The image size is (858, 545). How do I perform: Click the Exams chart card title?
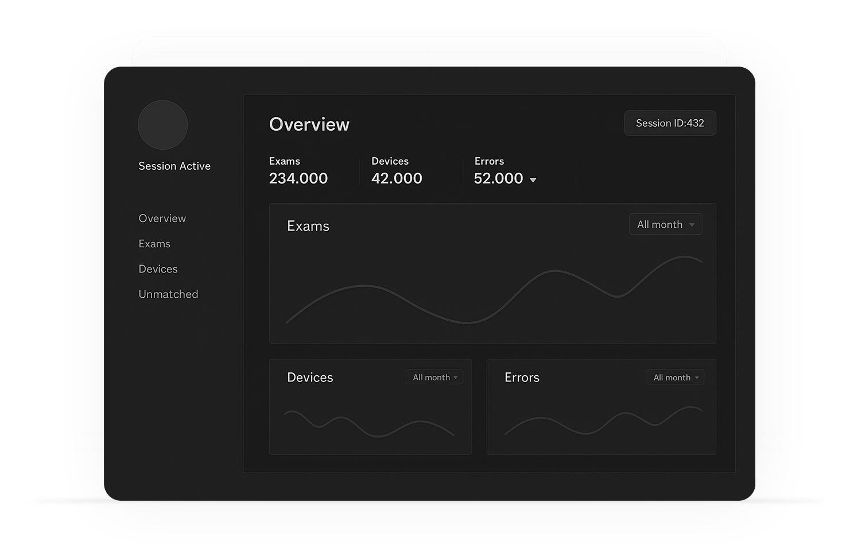[x=308, y=227]
